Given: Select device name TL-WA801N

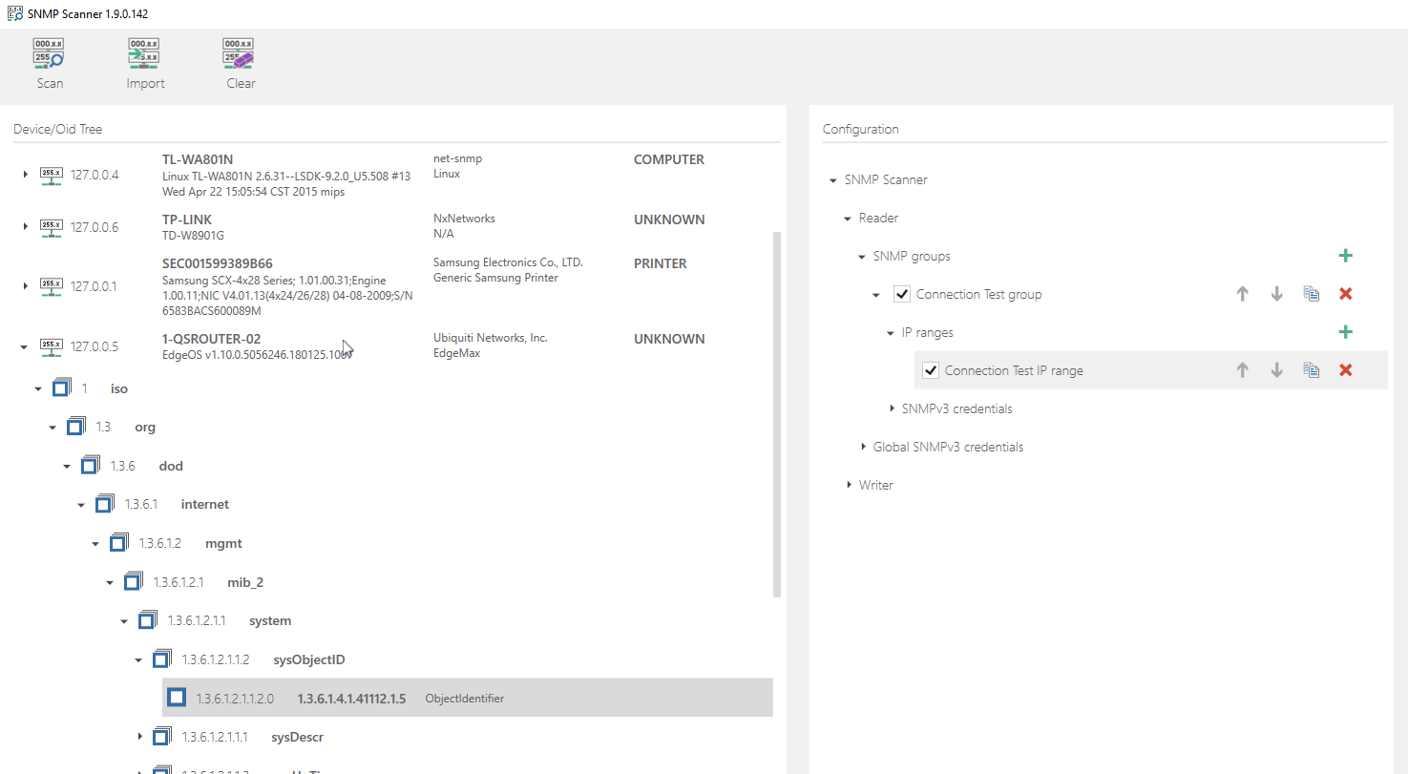Looking at the screenshot, I should point(198,159).
